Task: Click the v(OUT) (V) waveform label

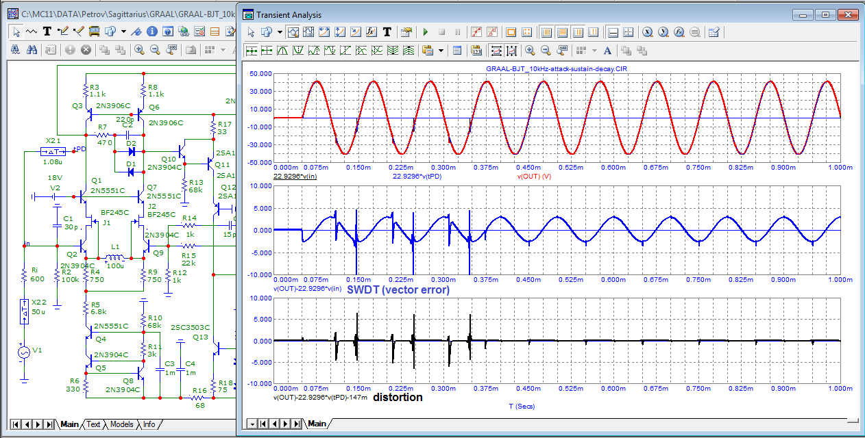Action: point(535,176)
